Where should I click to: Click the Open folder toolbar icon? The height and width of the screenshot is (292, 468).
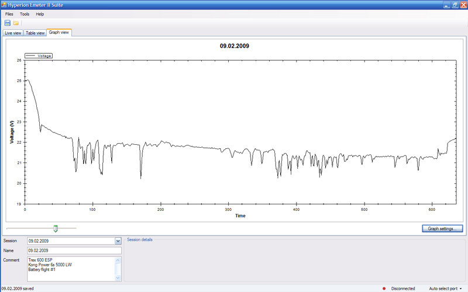(16, 23)
